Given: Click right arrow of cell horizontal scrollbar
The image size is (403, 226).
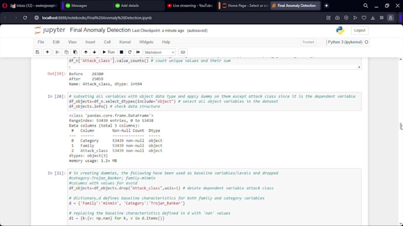Looking at the screenshot, I should click(x=359, y=67).
